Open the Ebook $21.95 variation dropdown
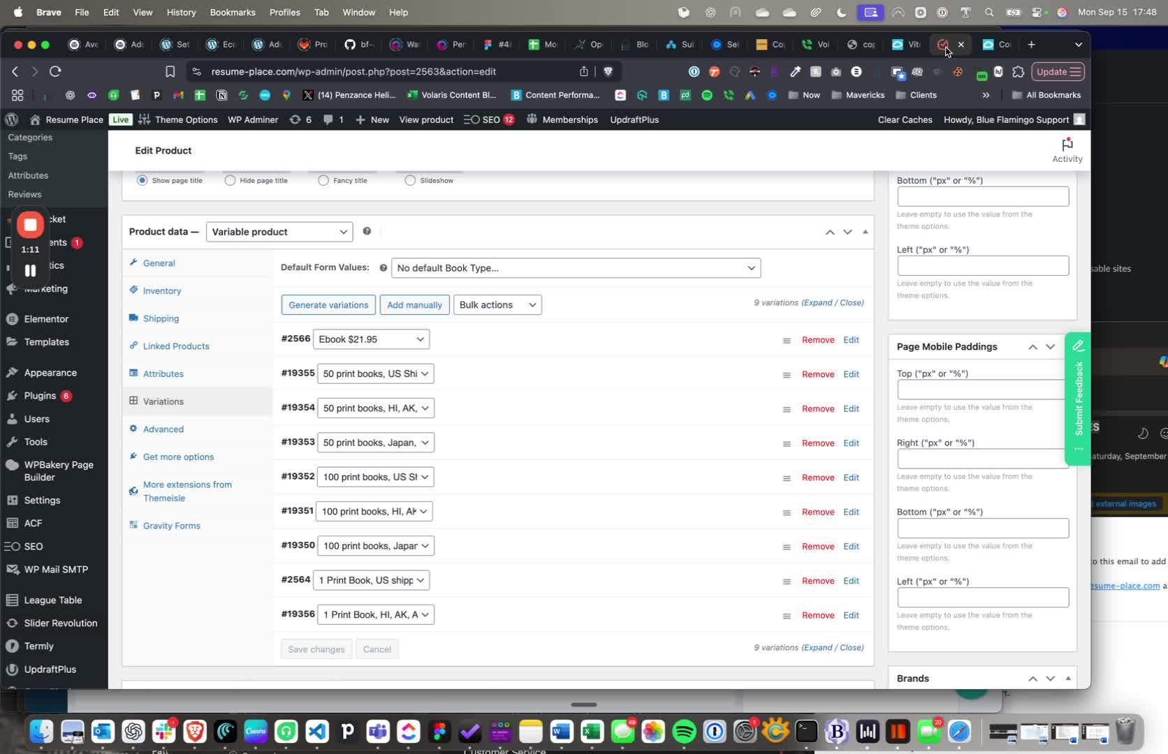The height and width of the screenshot is (754, 1168). [x=371, y=339]
